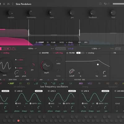This screenshot has height=124, width=124.
Task: Select the E1 envelope tab
Action: [20, 83]
